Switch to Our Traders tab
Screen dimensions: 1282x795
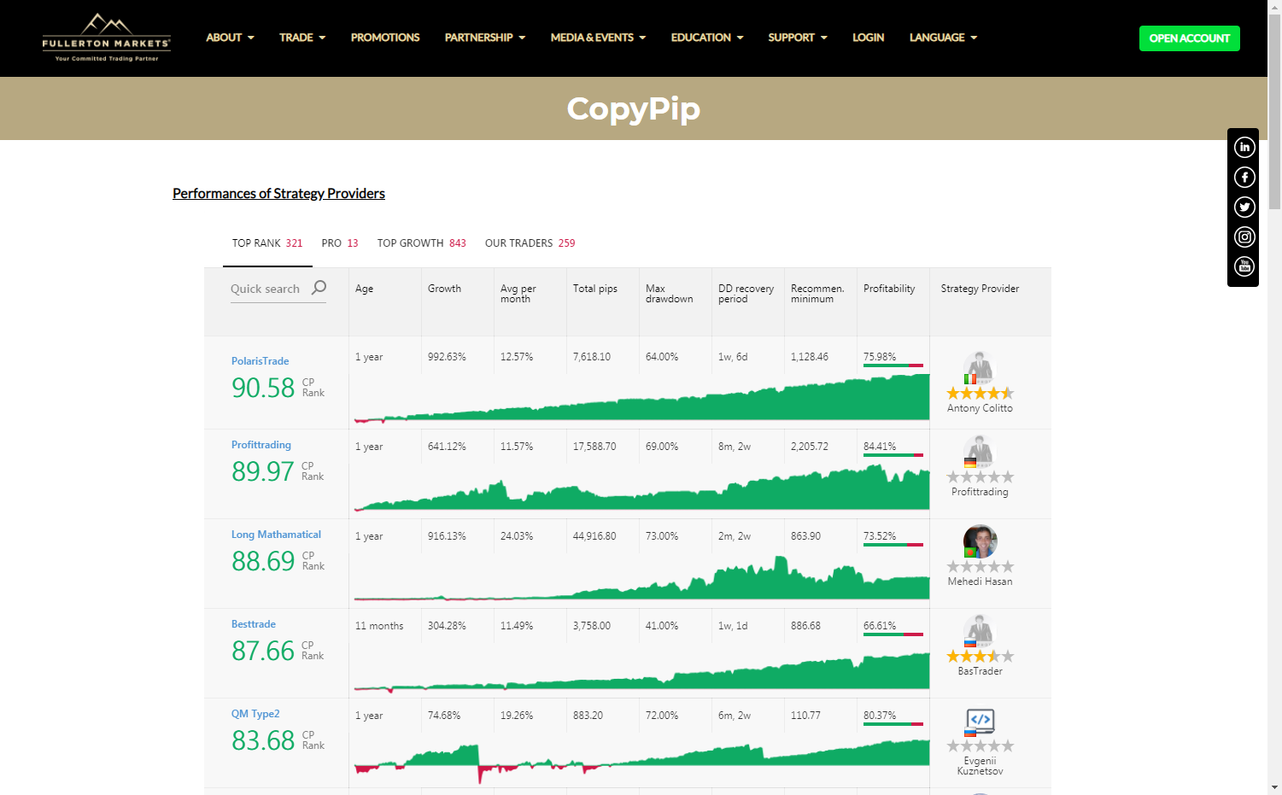coord(530,243)
